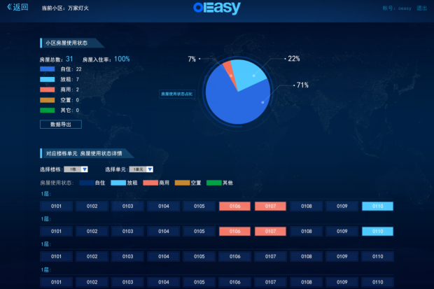The height and width of the screenshot is (289, 434).
Task: Click the 房屋使用状态占比 chart label
Action: coord(177,94)
